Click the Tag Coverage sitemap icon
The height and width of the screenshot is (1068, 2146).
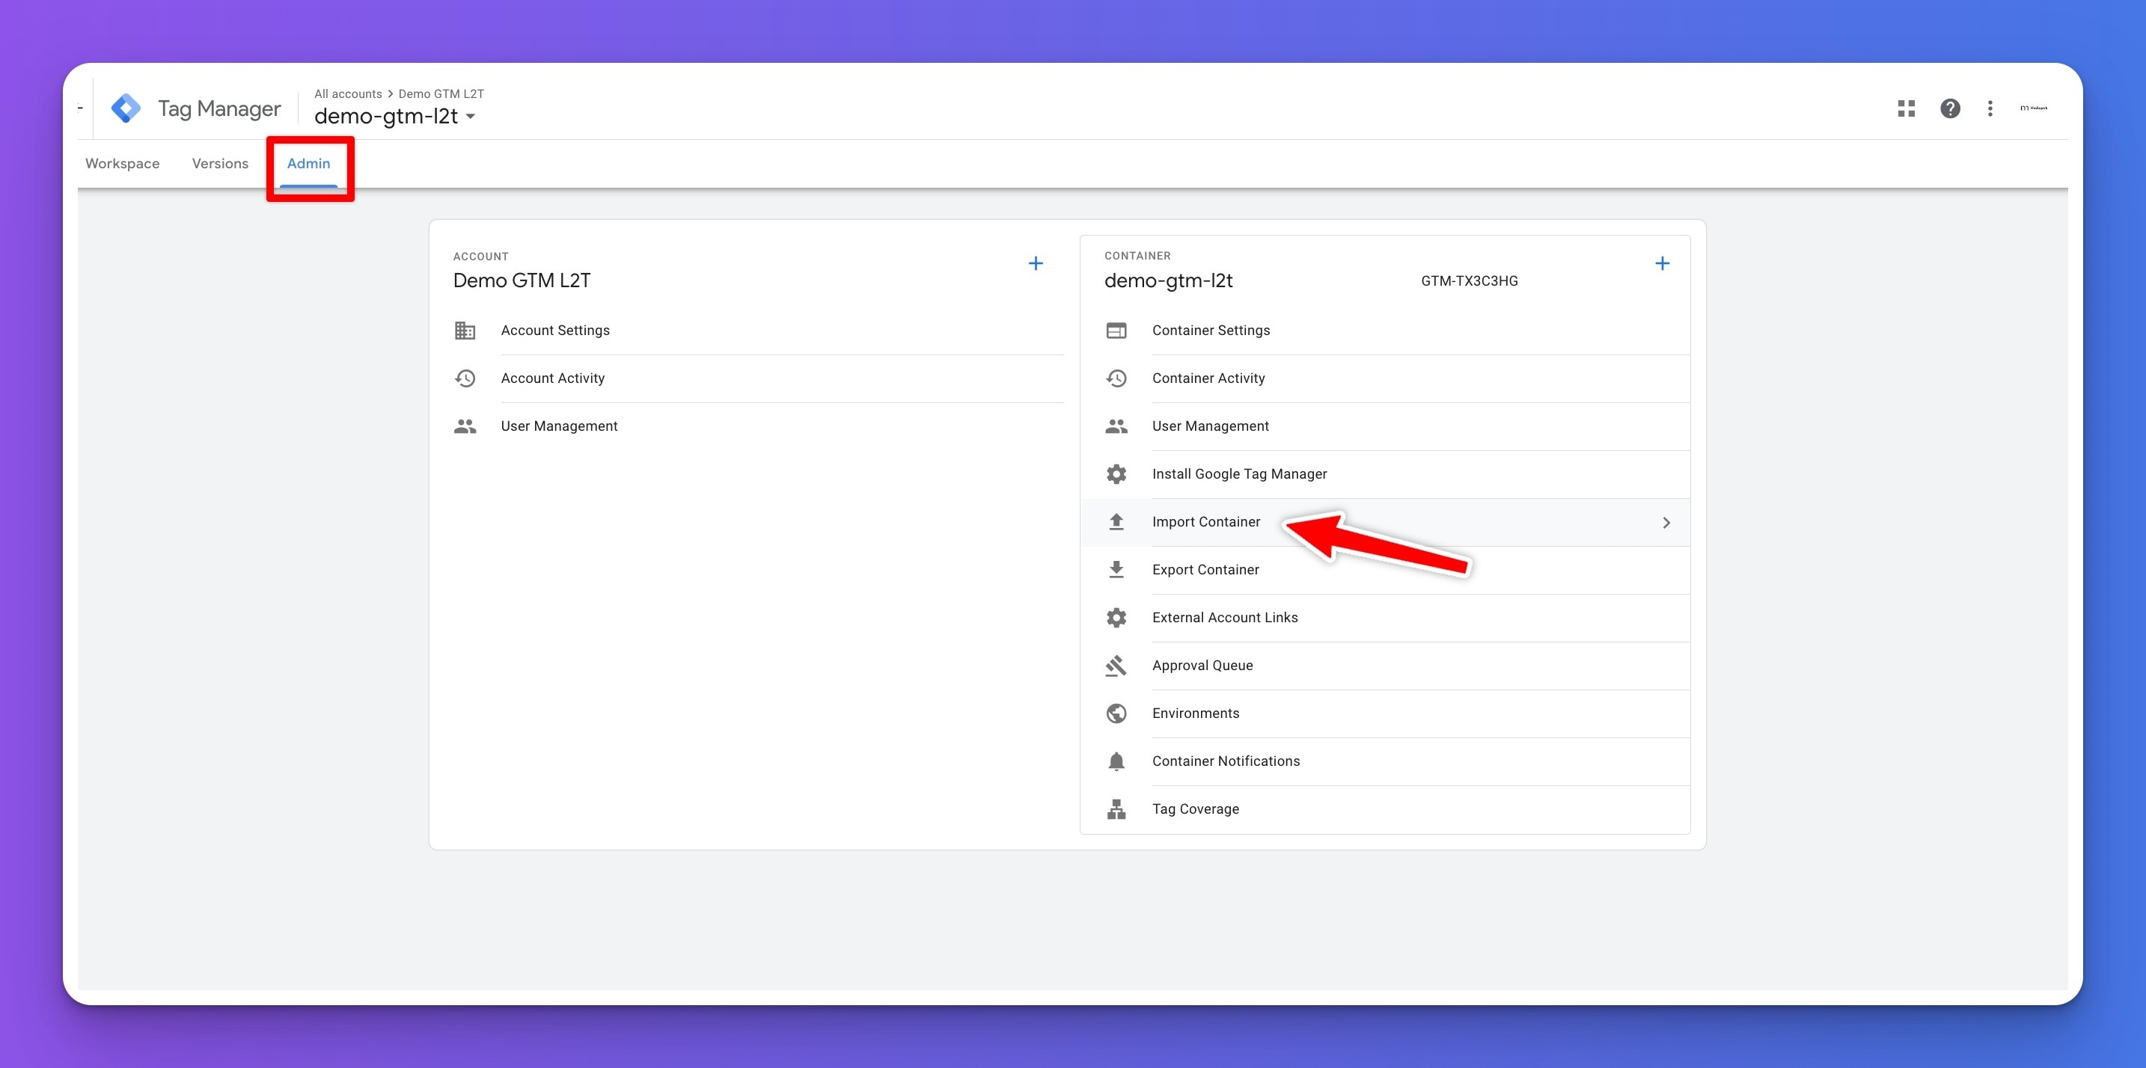(x=1116, y=809)
